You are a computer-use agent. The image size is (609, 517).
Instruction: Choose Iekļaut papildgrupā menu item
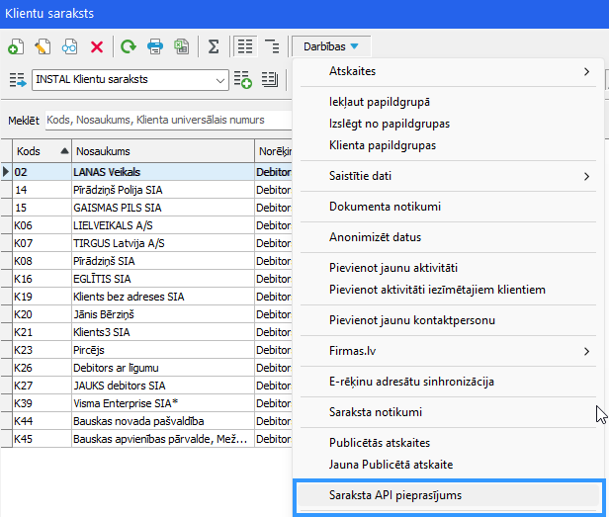[448, 102]
